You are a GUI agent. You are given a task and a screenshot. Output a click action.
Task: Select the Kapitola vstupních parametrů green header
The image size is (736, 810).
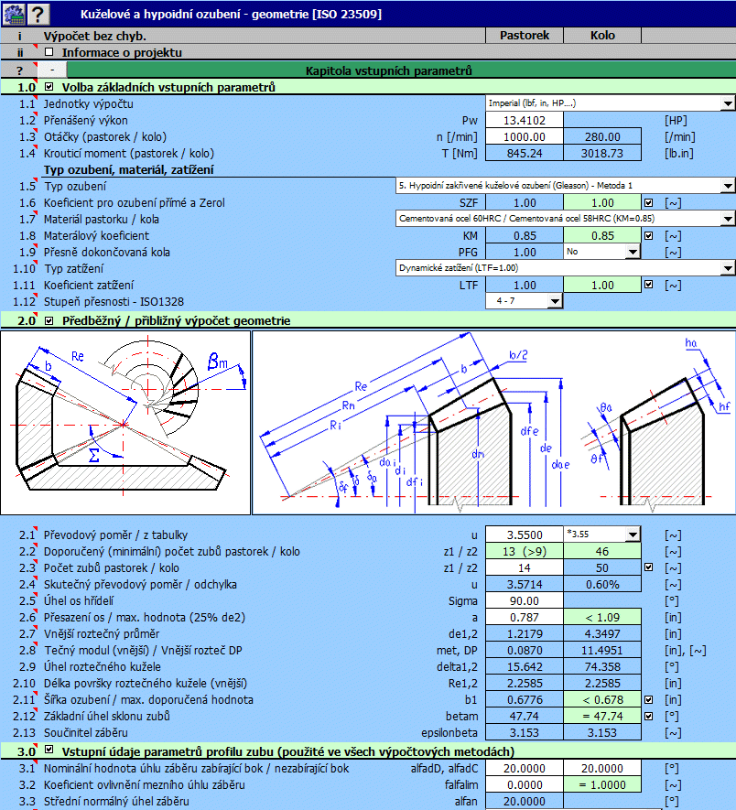click(x=401, y=70)
